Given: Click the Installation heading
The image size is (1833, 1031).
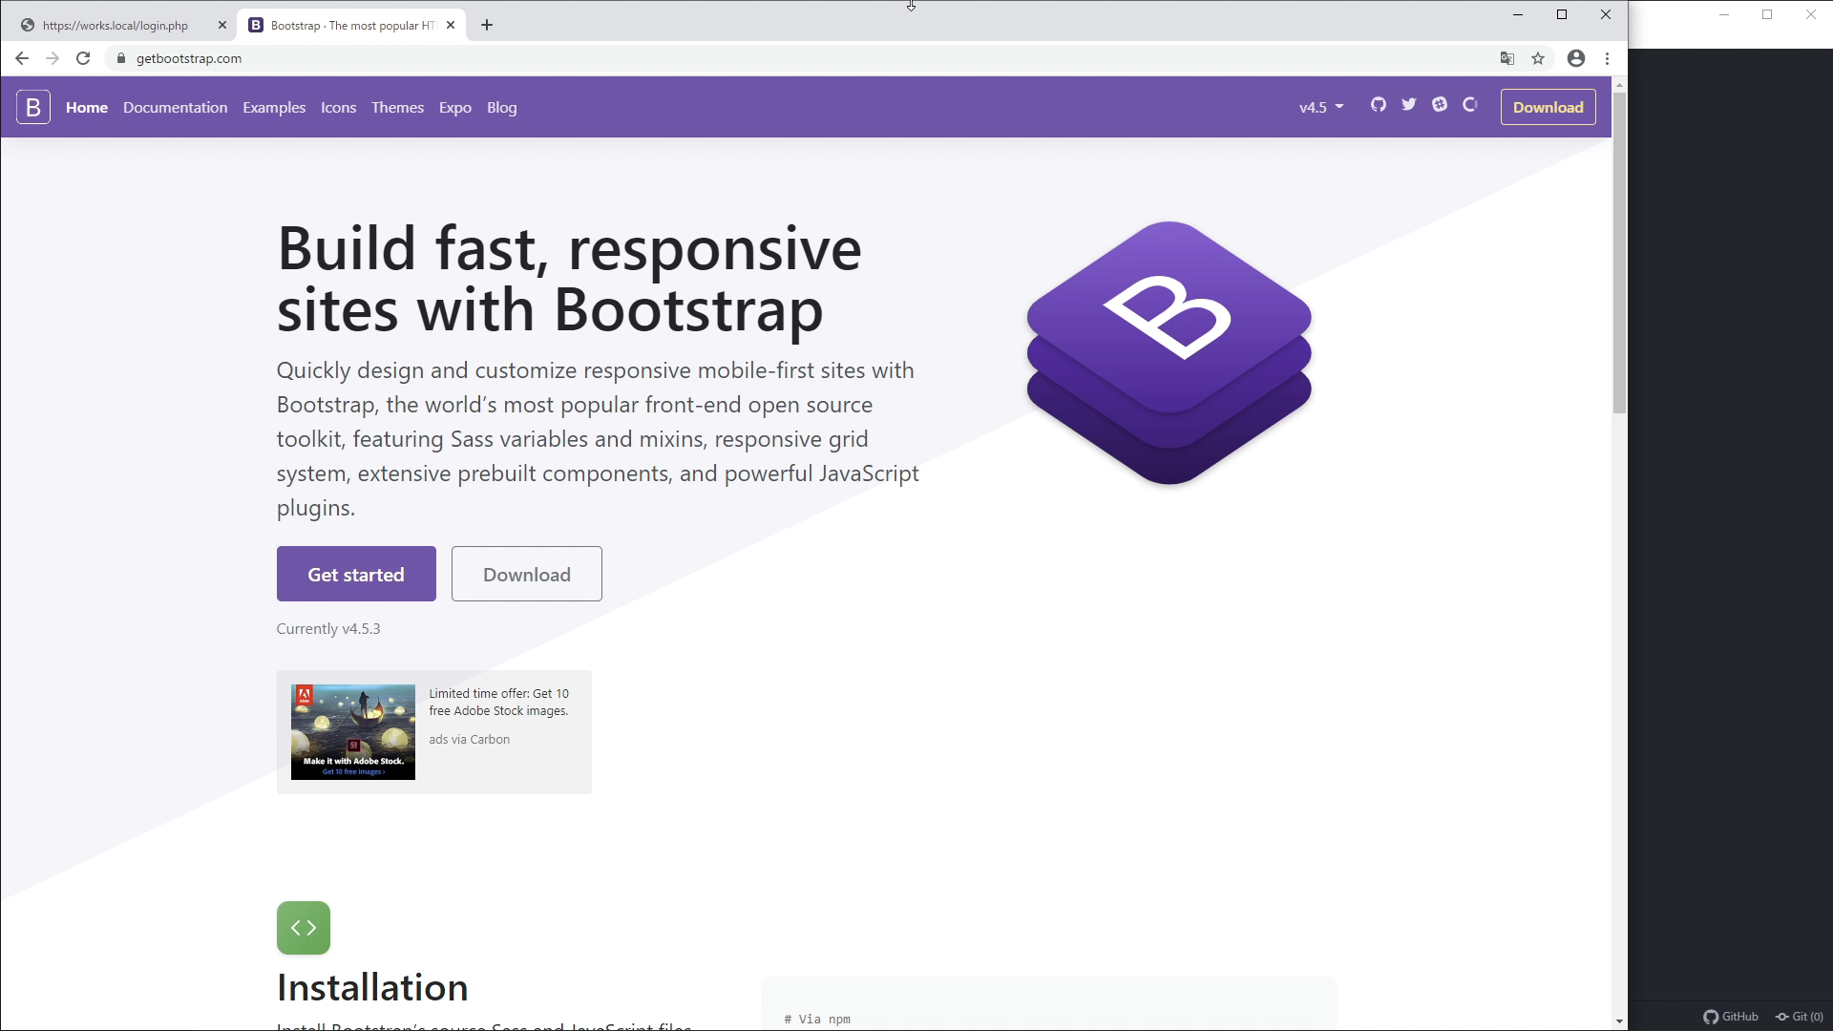Looking at the screenshot, I should click(372, 987).
